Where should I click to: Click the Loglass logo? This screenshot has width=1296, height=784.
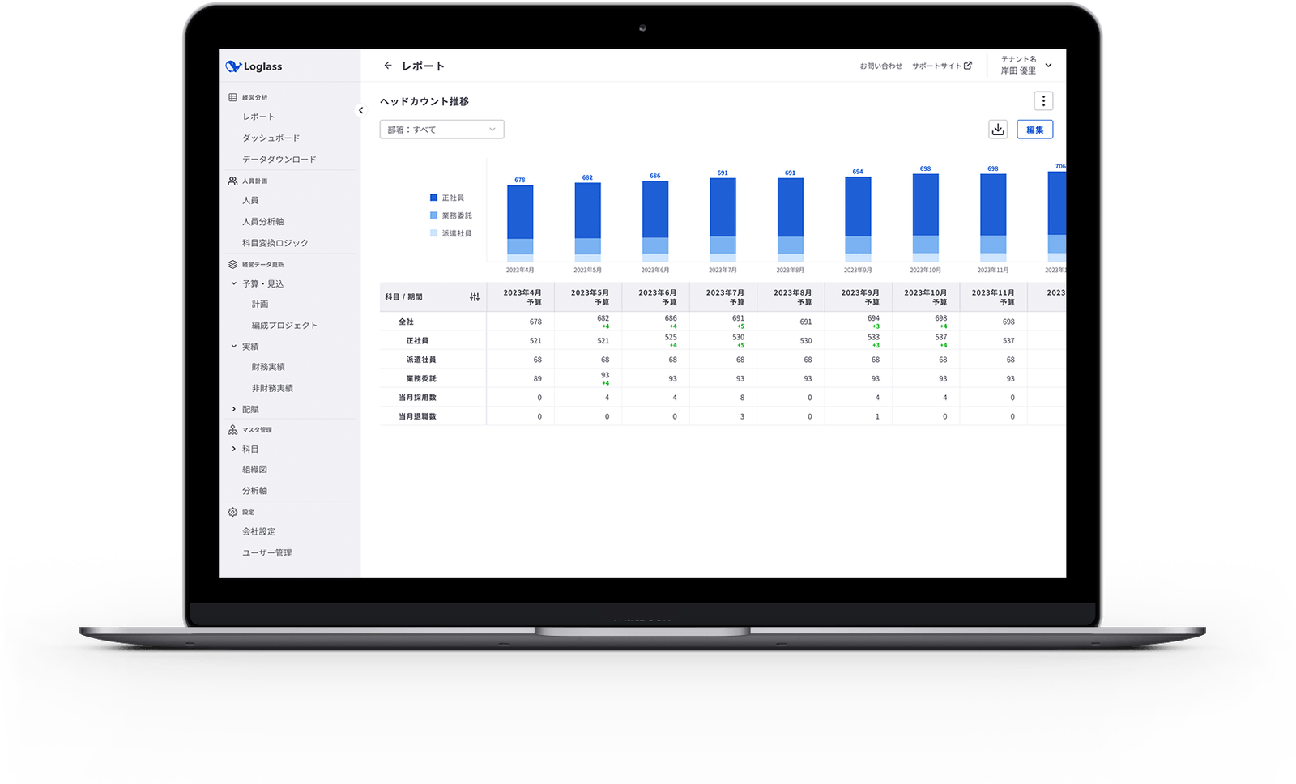(254, 66)
